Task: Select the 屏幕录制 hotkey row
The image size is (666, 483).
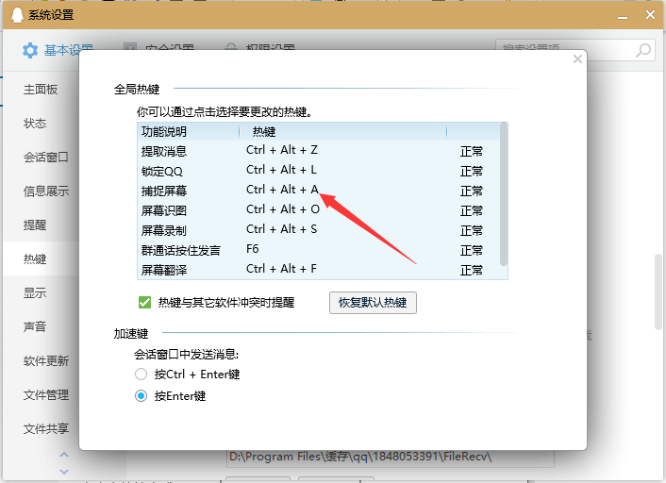Action: 319,230
